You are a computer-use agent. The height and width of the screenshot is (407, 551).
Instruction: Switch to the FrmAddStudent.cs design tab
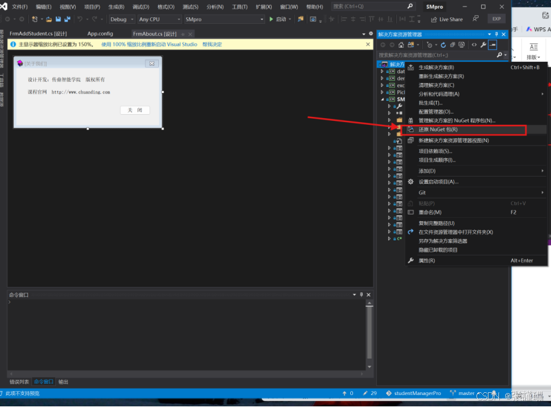[x=39, y=34]
